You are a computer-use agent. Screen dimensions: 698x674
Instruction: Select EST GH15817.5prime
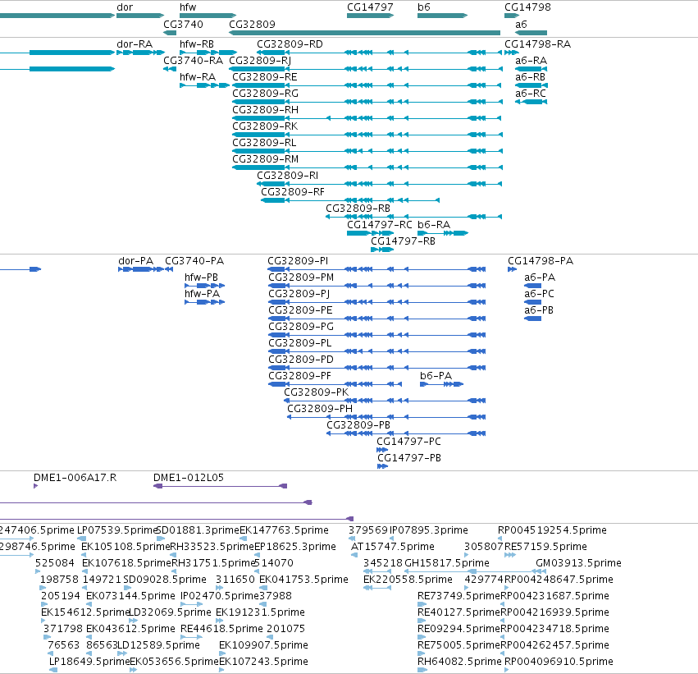coord(446,563)
